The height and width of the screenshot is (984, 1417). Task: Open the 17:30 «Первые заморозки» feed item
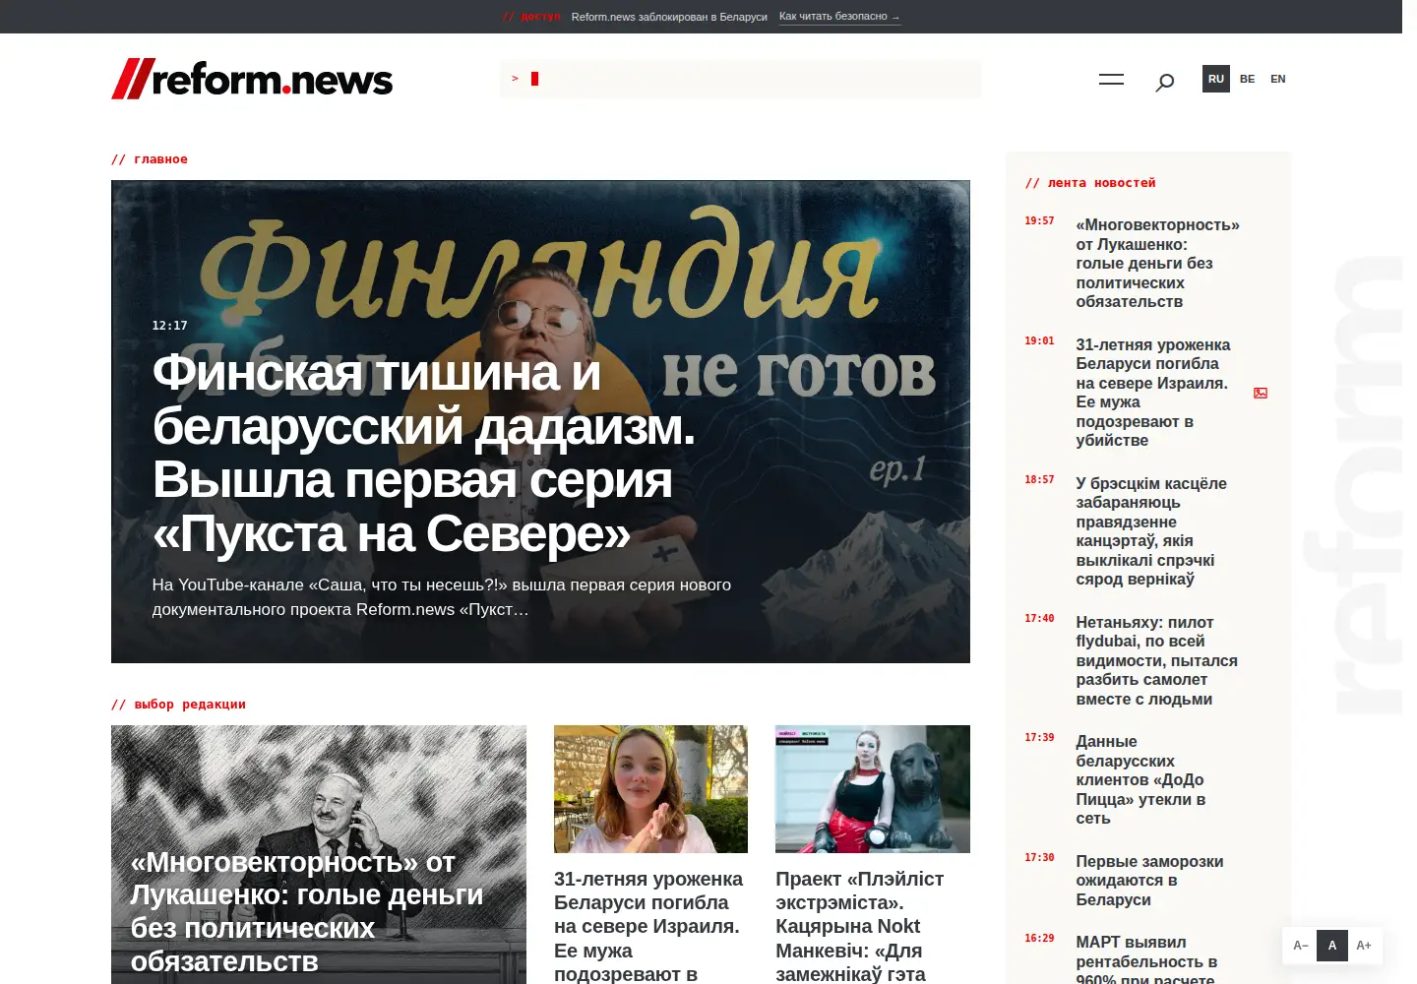pos(1149,881)
